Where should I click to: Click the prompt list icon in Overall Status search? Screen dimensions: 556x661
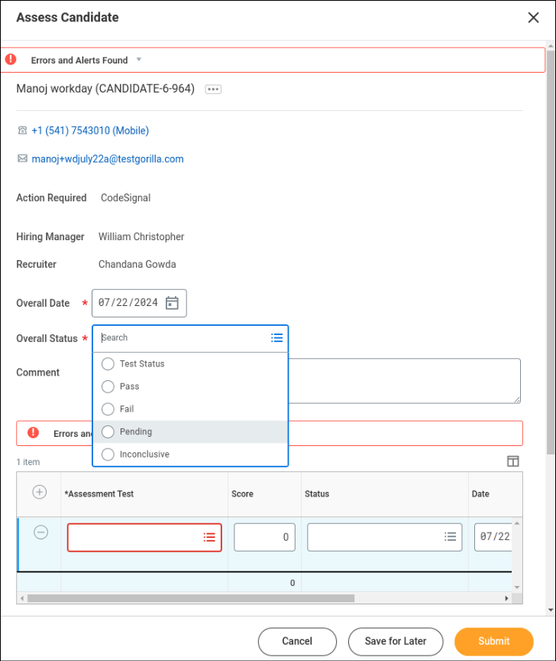click(276, 337)
